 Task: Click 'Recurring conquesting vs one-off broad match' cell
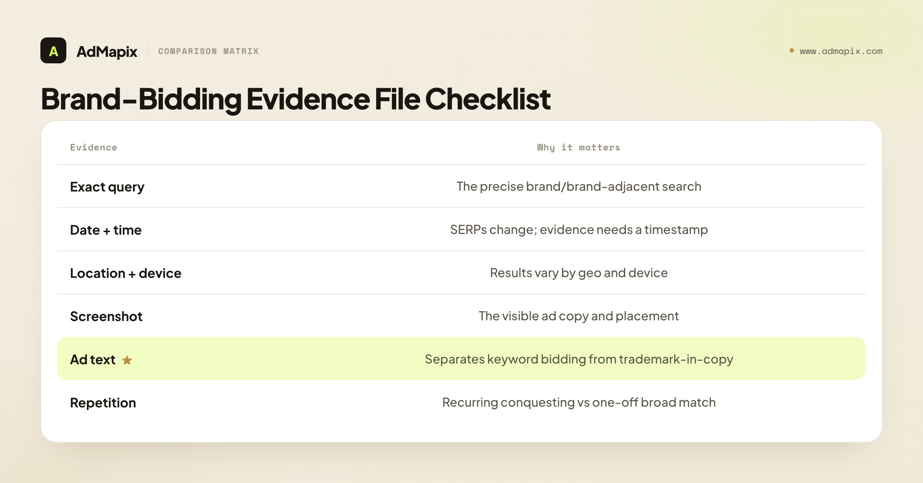tap(579, 402)
